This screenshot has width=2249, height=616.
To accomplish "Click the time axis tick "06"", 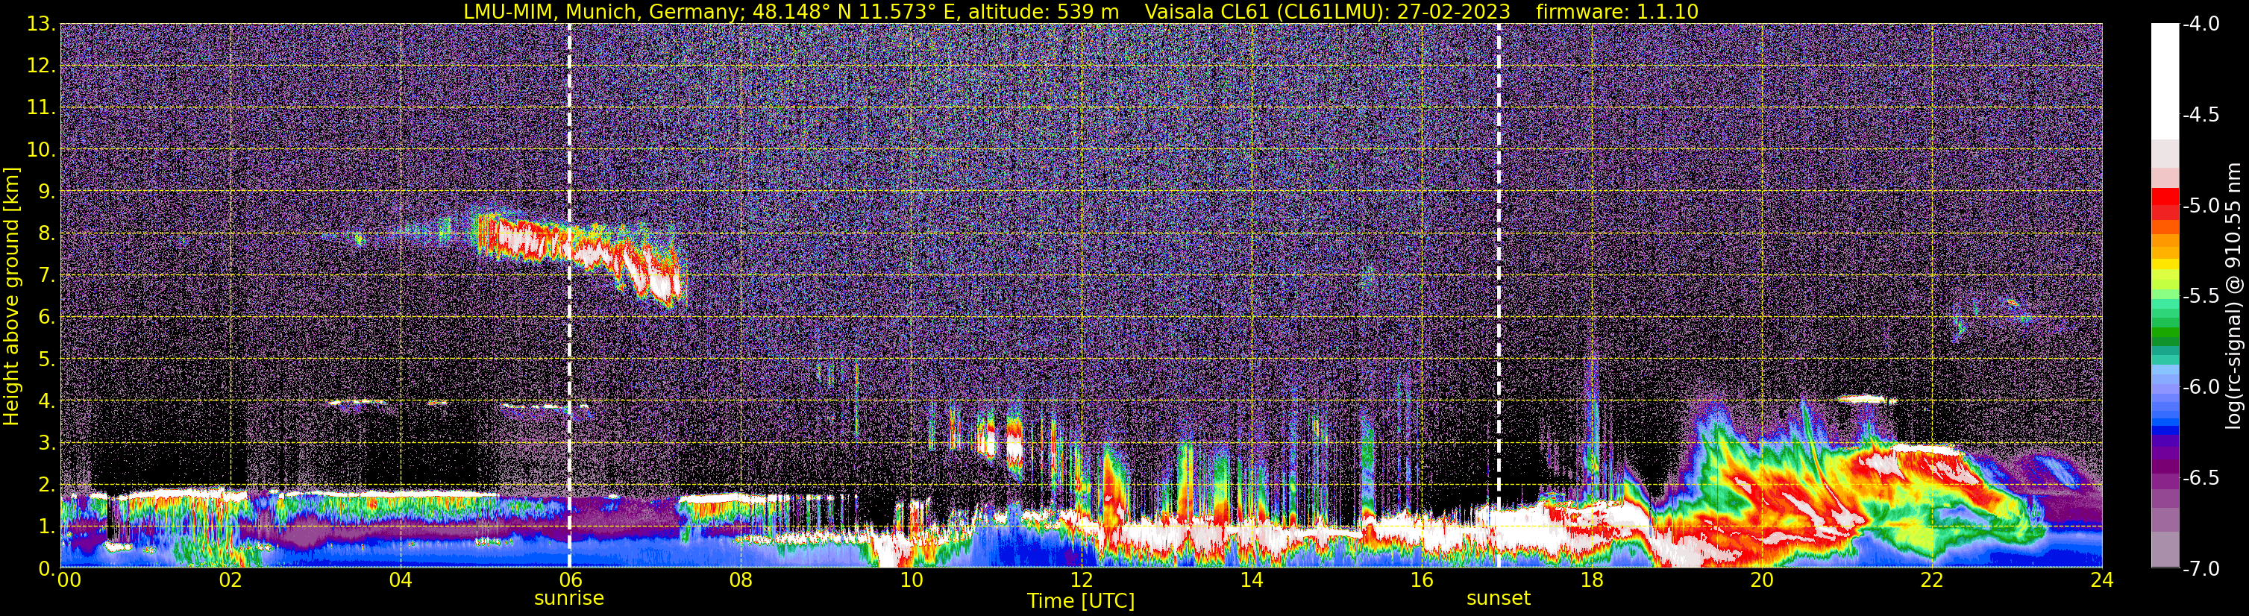I will [x=569, y=580].
